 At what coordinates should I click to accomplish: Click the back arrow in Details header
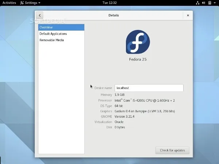pos(39,15)
